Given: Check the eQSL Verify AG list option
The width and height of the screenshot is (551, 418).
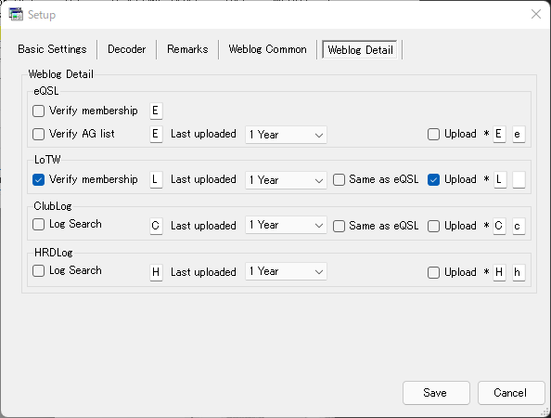Looking at the screenshot, I should (x=38, y=134).
